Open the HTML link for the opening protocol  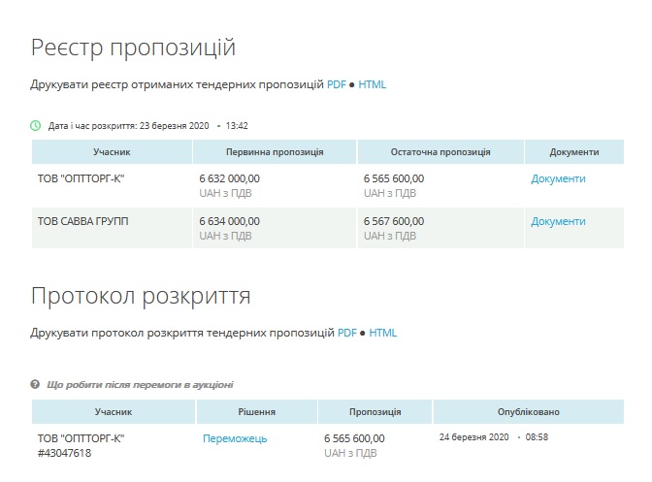(x=383, y=333)
